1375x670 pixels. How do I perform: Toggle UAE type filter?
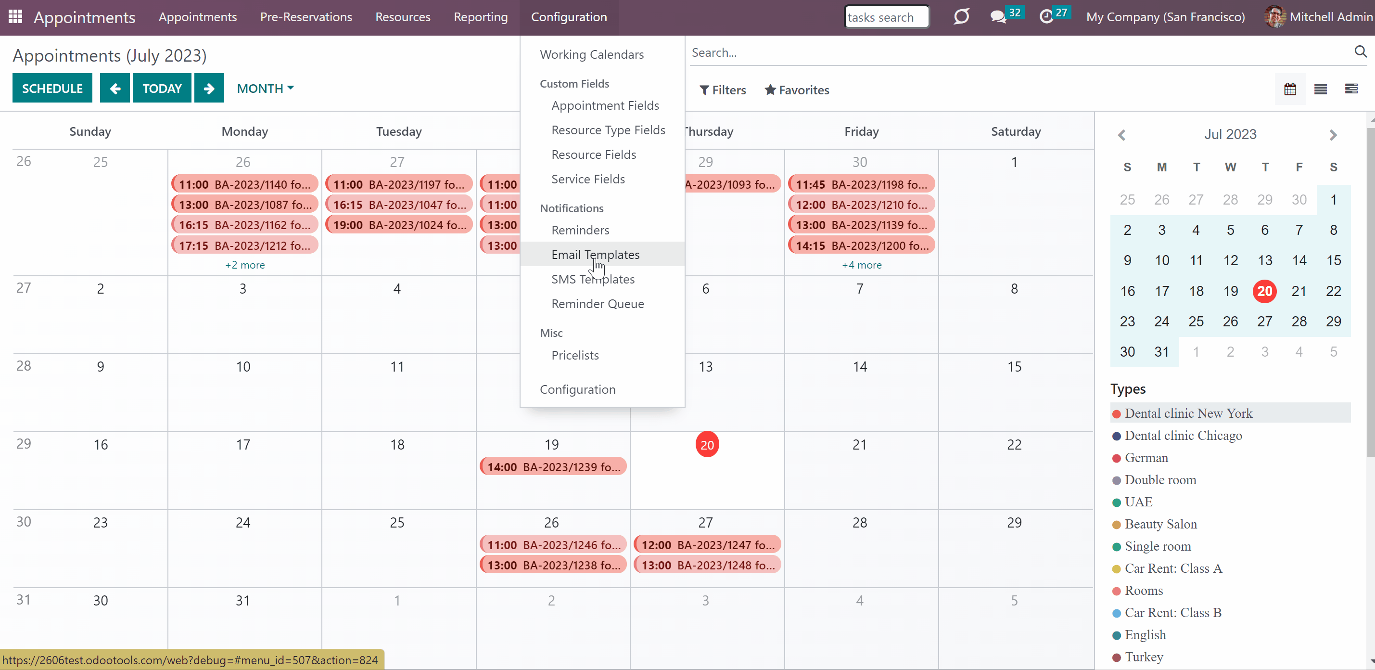pos(1230,502)
